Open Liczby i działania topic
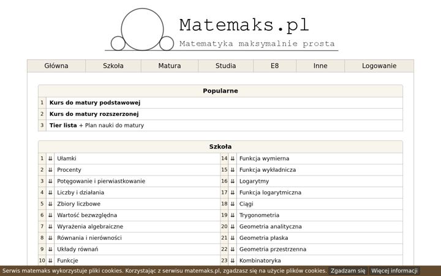This screenshot has height=276, width=441. pyautogui.click(x=80, y=193)
